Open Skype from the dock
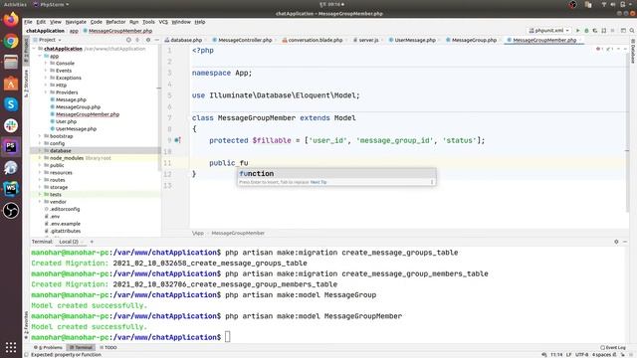 click(x=11, y=104)
